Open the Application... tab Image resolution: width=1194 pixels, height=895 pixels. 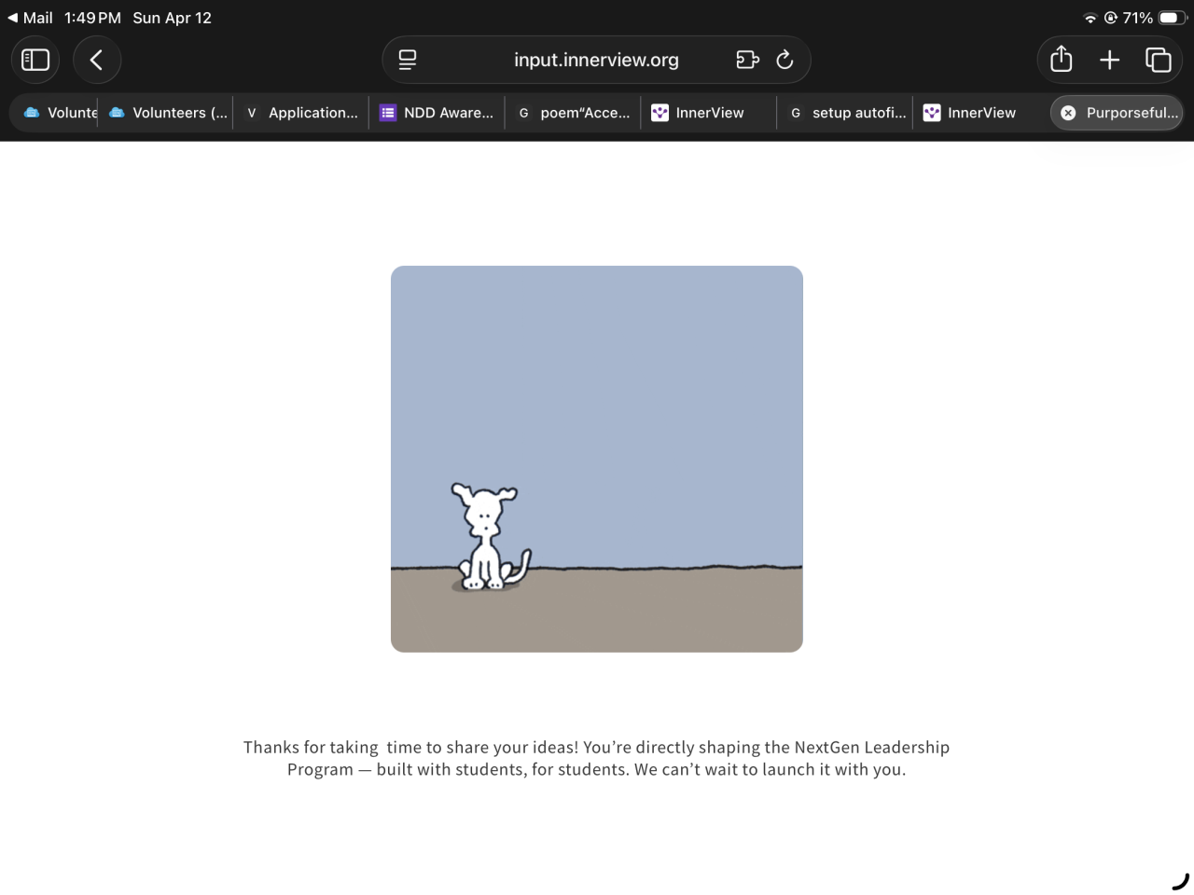click(x=301, y=113)
